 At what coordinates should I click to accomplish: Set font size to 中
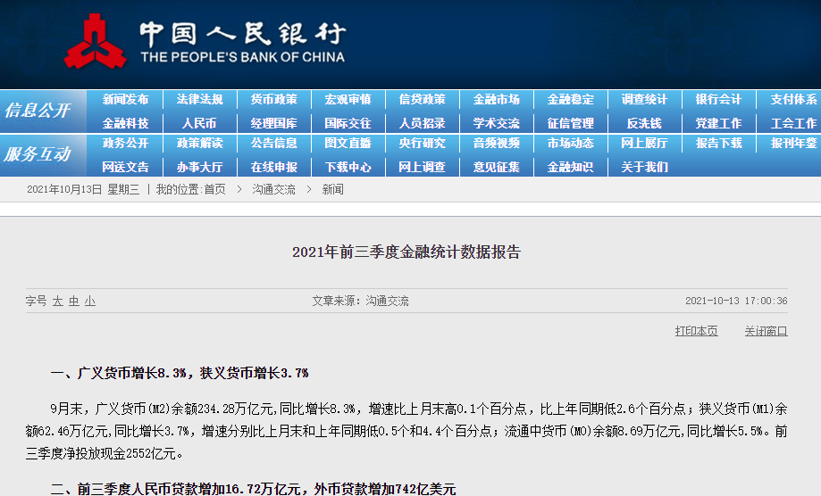tap(74, 301)
